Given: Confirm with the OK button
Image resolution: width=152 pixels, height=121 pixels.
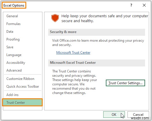Looking at the screenshot, I should (114, 115).
